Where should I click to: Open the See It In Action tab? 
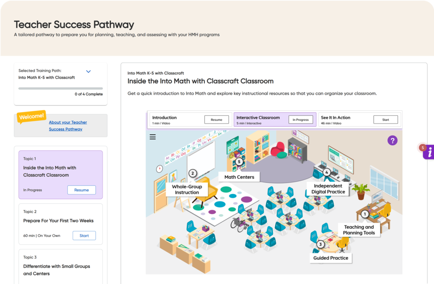coord(359,119)
